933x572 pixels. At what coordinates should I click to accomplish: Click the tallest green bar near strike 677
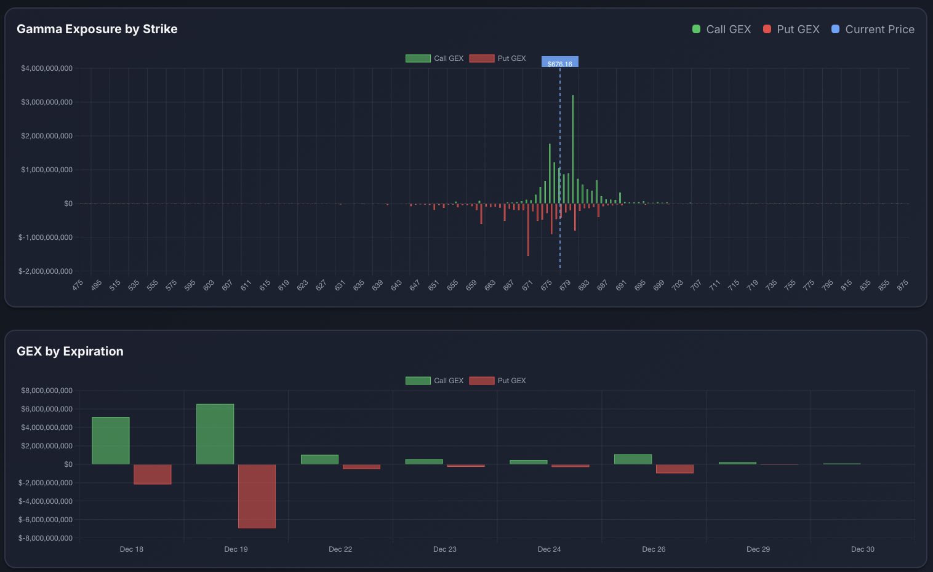(x=573, y=148)
